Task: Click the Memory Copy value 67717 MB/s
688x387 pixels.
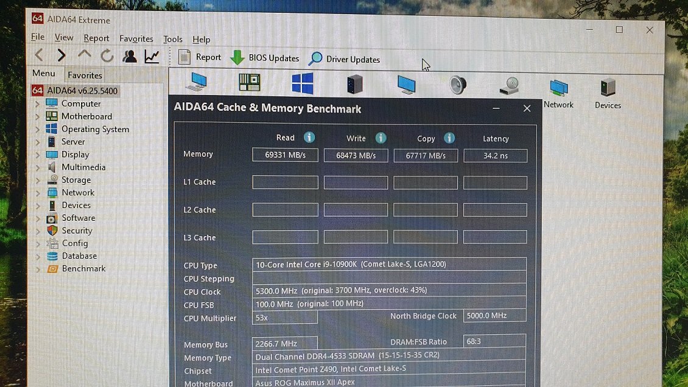Action: [x=426, y=156]
